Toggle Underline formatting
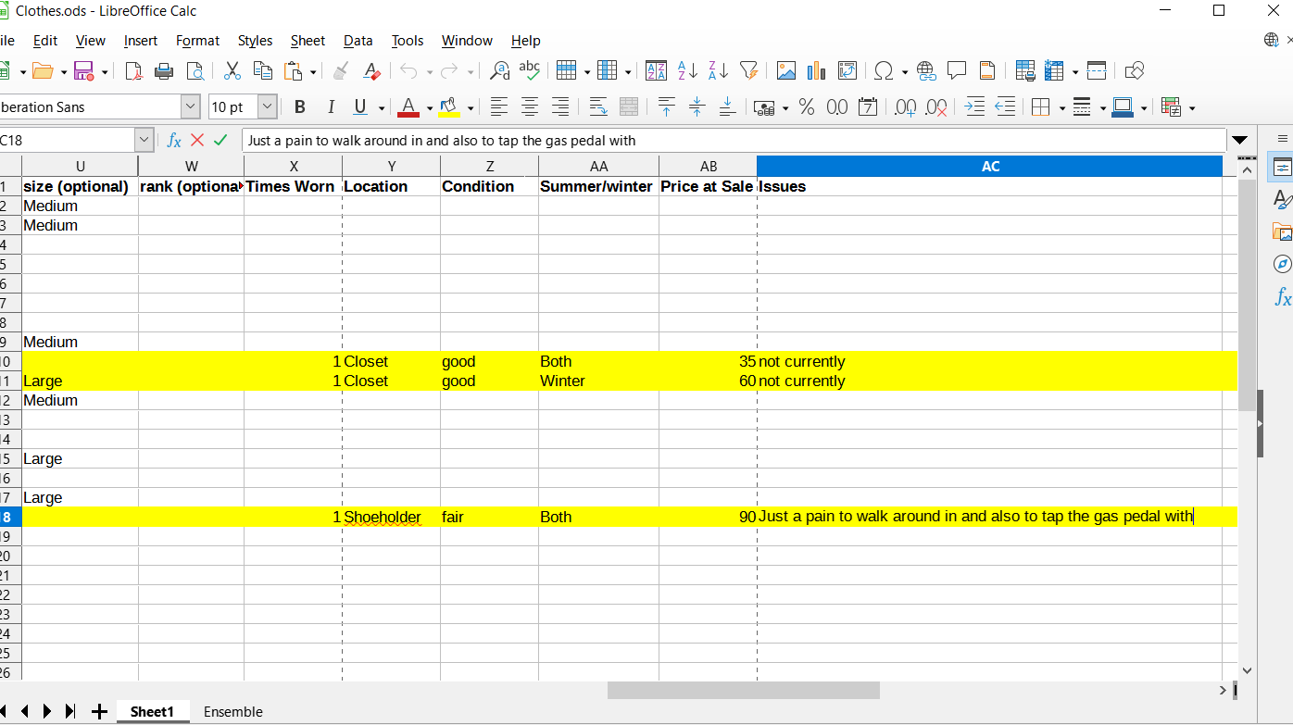Screen dimensions: 1293x725 [360, 107]
